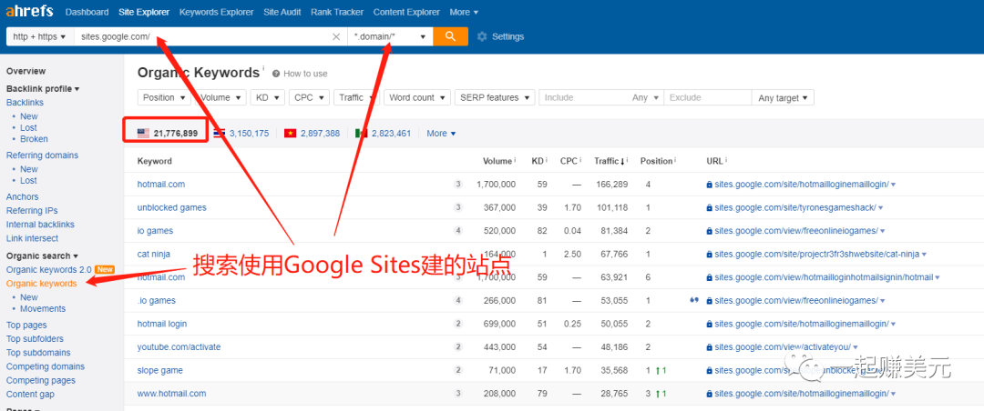Expand the More countries dropdown
The height and width of the screenshot is (411, 984).
pos(441,134)
